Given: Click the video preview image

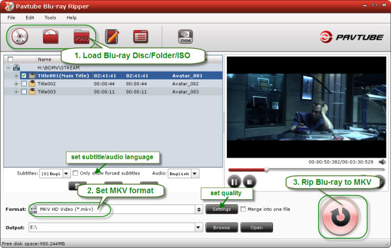Looking at the screenshot, I should click(x=306, y=107).
